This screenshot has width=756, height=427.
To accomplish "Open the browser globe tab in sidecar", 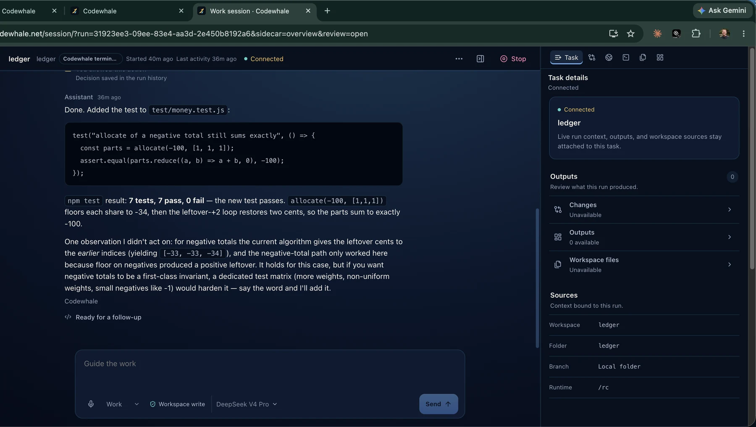I will (x=609, y=58).
